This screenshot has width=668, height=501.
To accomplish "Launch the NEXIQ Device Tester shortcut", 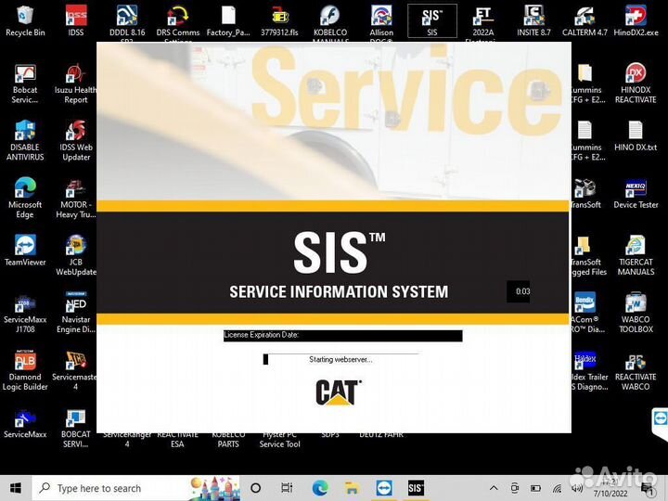I will point(636,194).
